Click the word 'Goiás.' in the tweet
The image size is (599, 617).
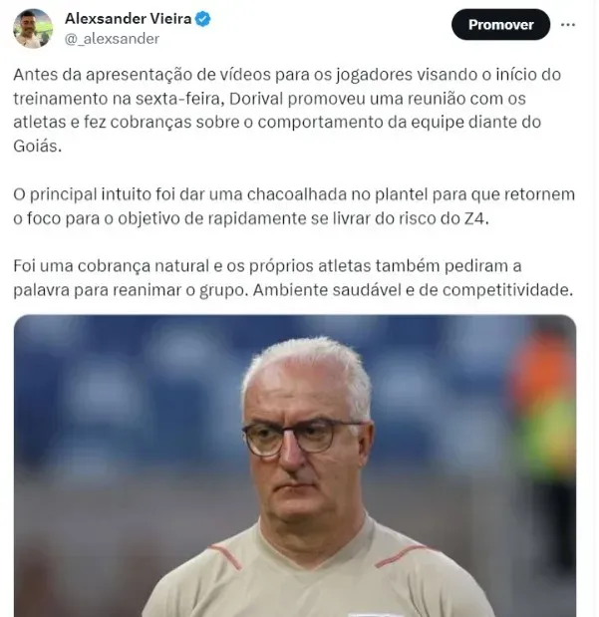(x=38, y=146)
